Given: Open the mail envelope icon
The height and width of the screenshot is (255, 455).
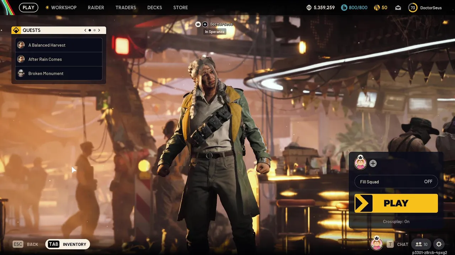Looking at the screenshot, I should pyautogui.click(x=398, y=7).
